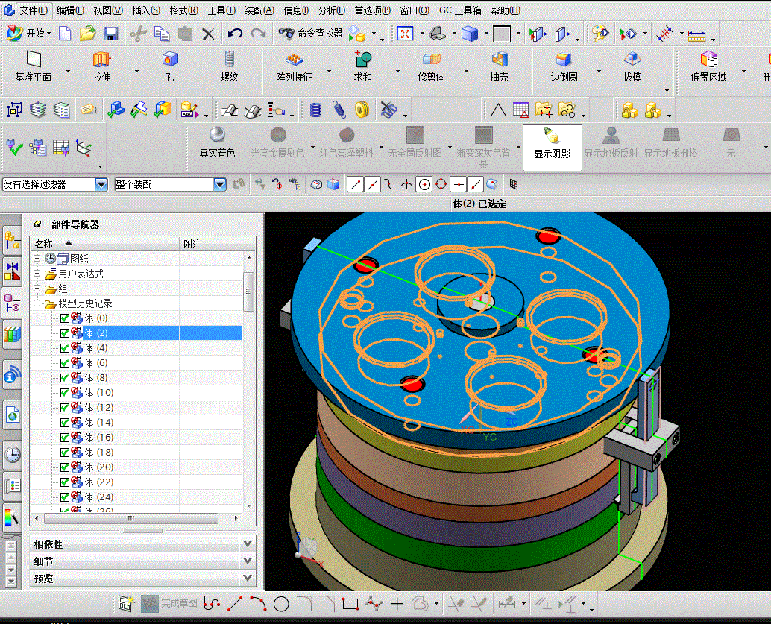Expand the 用户表达式 tree node
This screenshot has height=624, width=771.
tap(37, 274)
